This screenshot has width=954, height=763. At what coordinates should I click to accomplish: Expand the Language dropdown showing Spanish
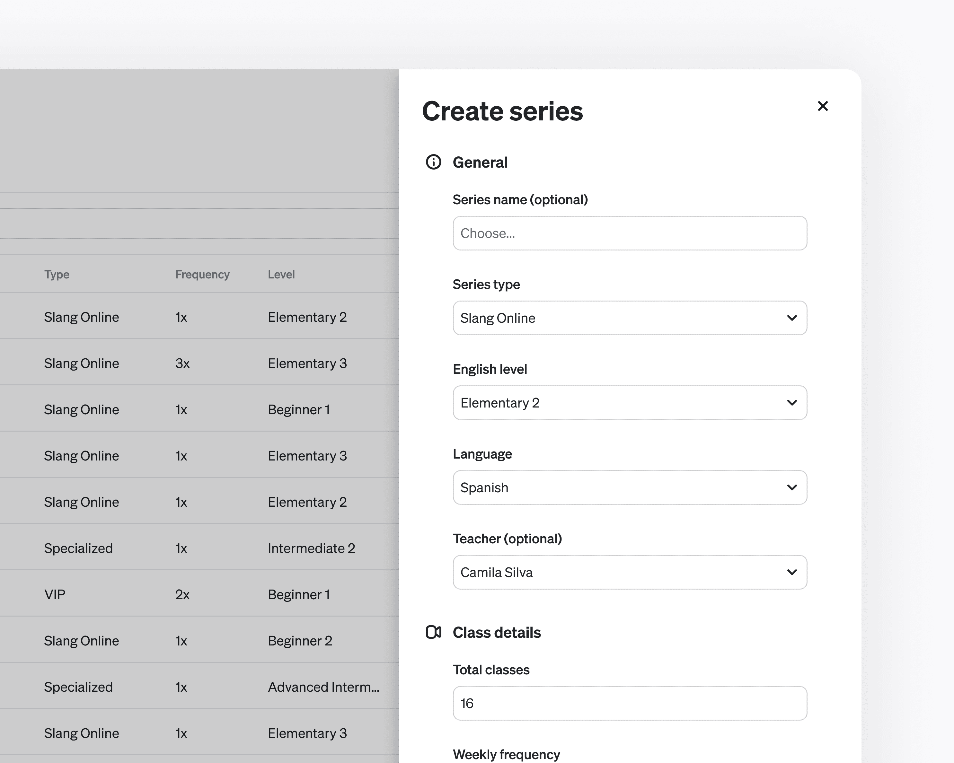(x=630, y=487)
